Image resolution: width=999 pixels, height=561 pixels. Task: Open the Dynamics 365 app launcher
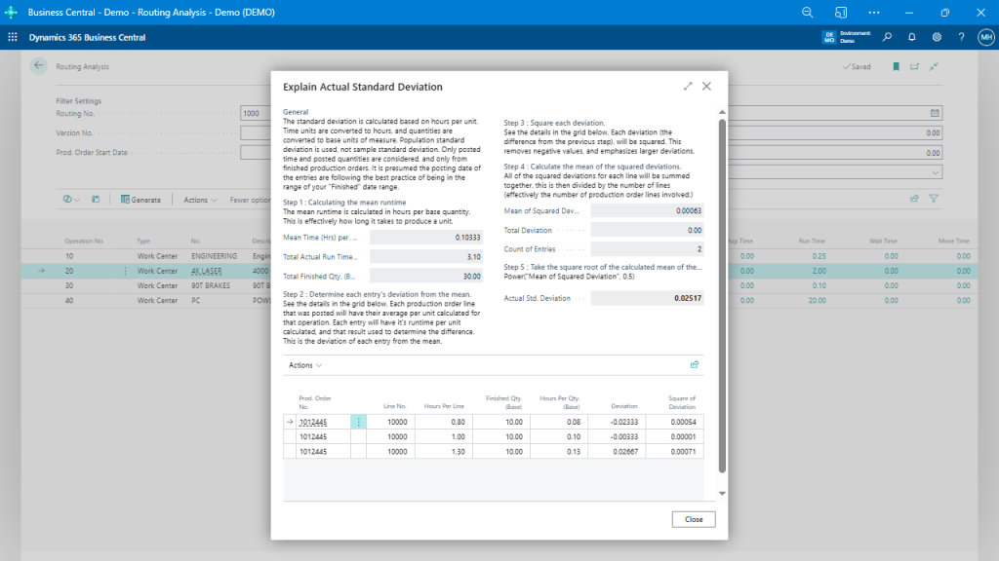click(11, 37)
